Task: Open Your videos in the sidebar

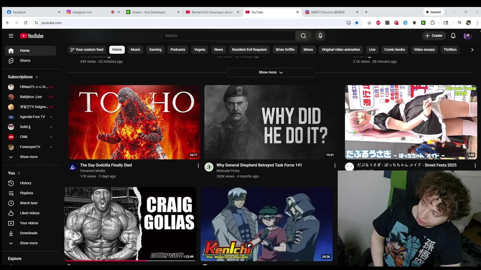Action: [30, 223]
